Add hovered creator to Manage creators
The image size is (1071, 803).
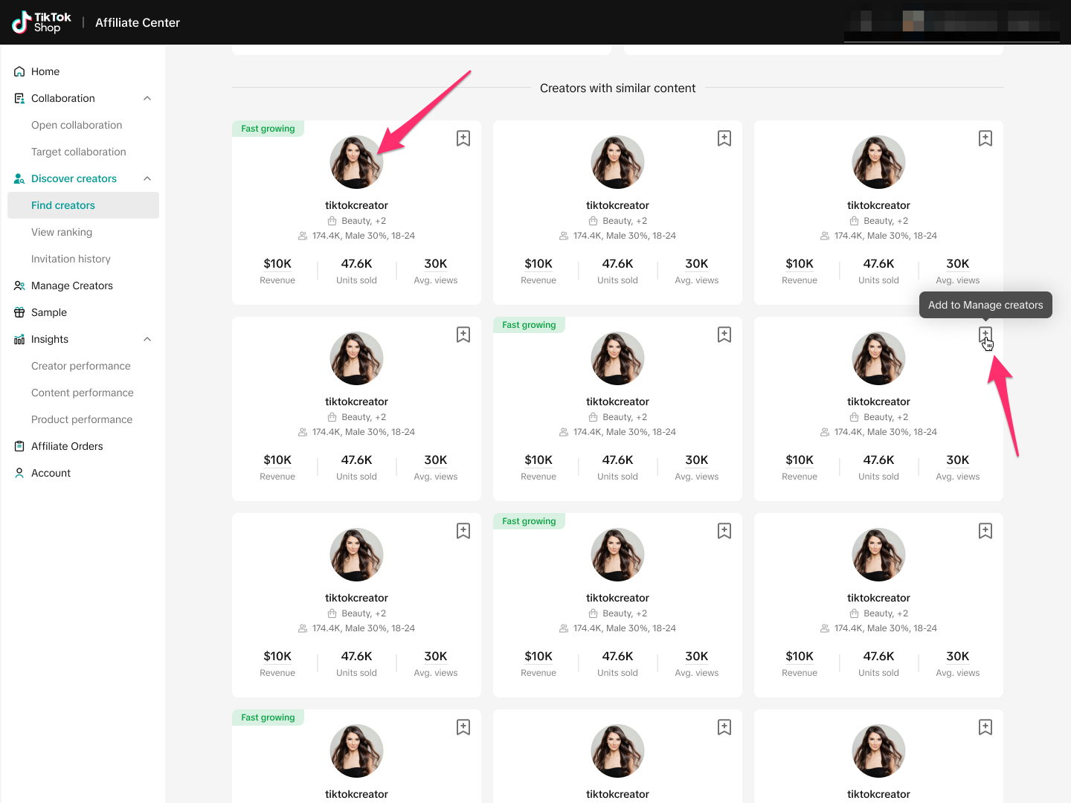coord(985,335)
